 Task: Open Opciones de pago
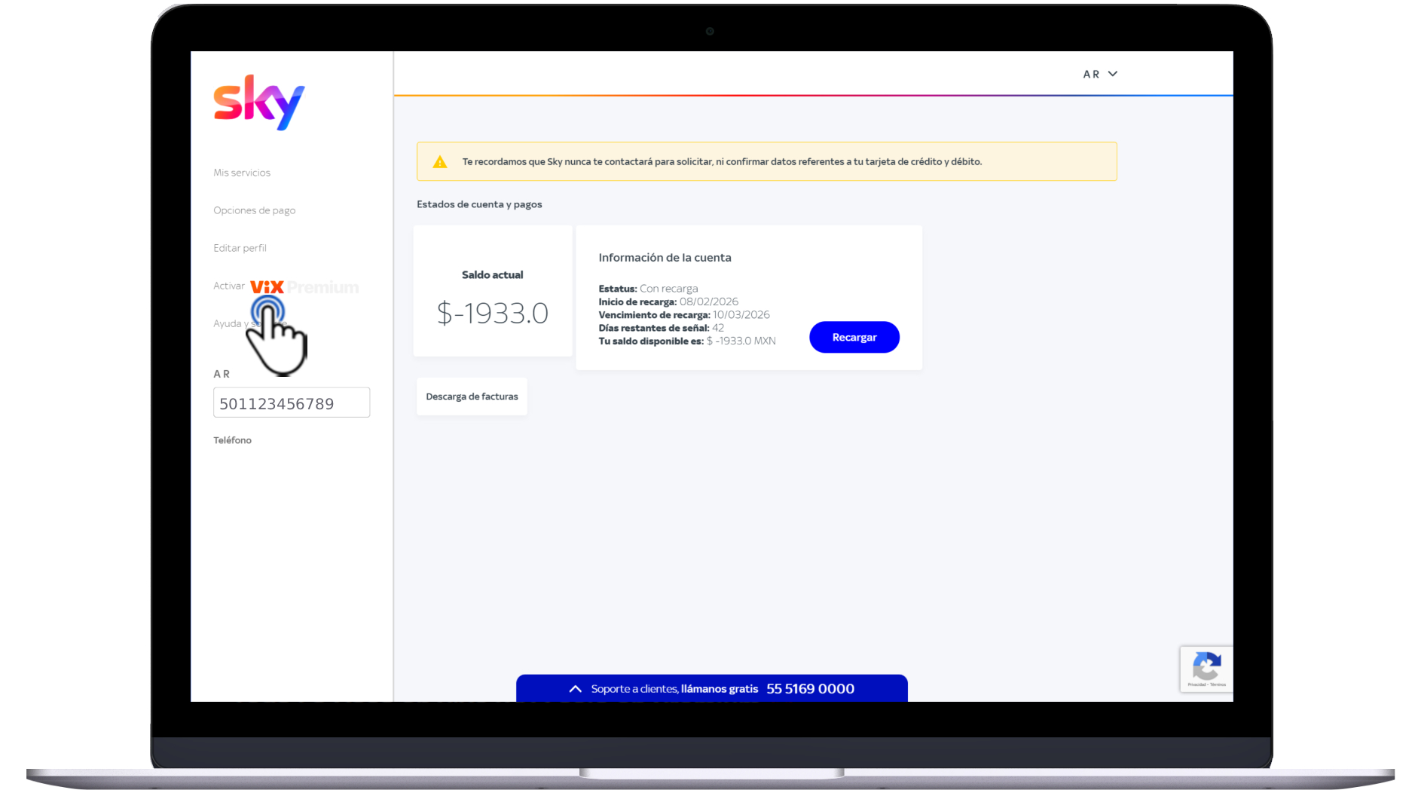pyautogui.click(x=254, y=210)
